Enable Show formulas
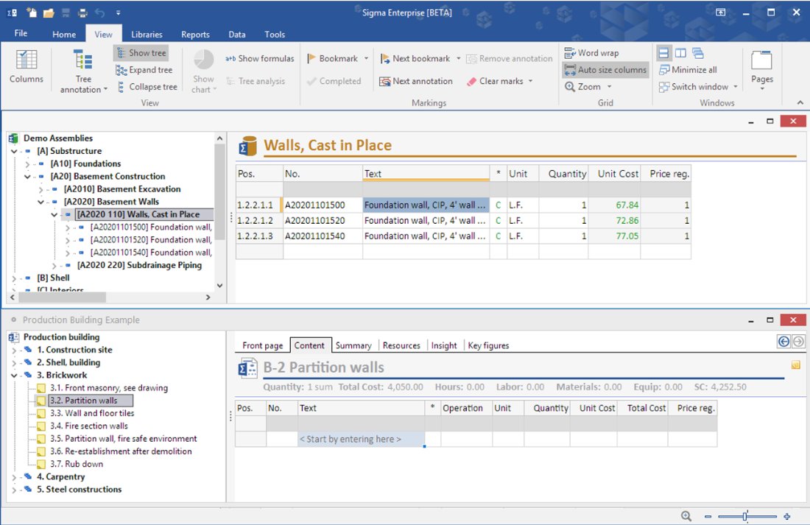 pyautogui.click(x=260, y=58)
